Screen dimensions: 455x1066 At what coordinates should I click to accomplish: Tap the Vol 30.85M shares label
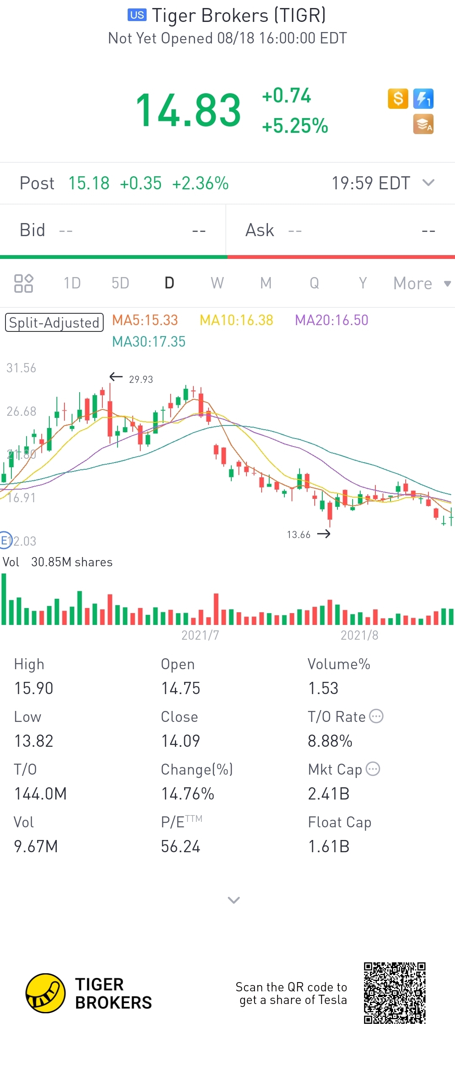point(58,562)
